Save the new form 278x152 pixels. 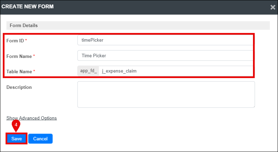(16, 138)
